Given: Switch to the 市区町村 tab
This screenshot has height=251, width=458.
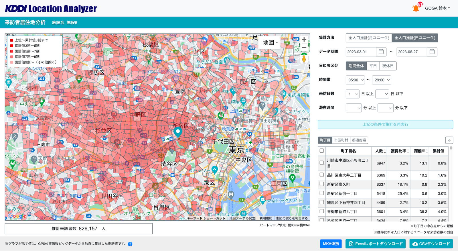Looking at the screenshot, I should pyautogui.click(x=341, y=140).
